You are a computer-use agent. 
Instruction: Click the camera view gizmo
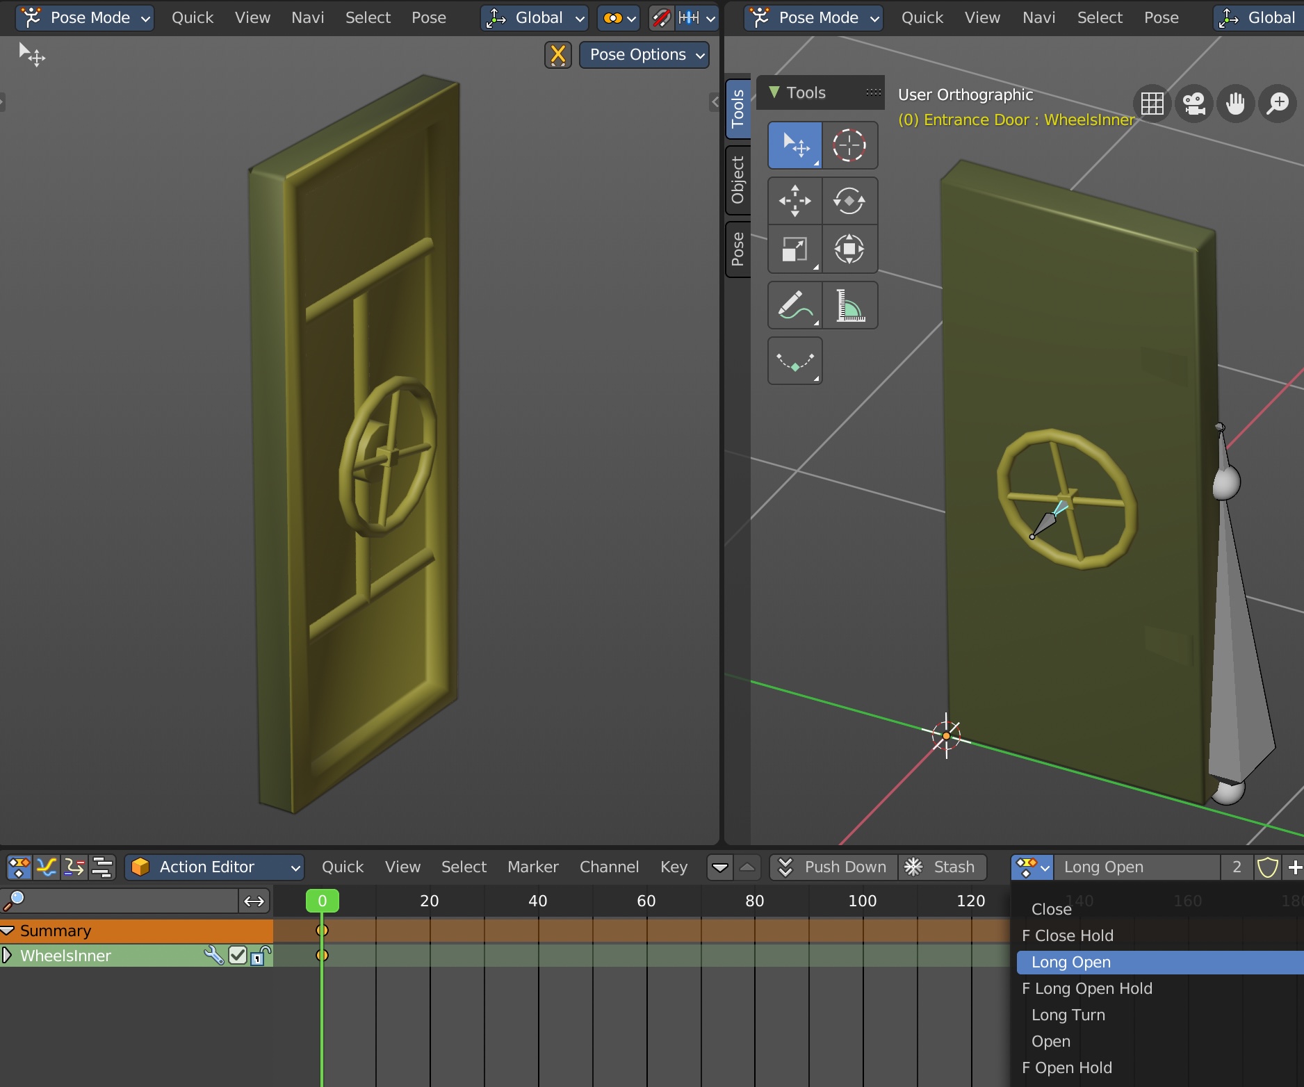(1193, 104)
